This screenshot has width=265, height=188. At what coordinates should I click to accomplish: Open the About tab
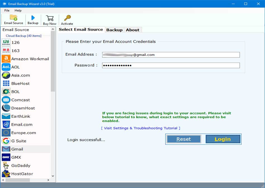coord(133,30)
